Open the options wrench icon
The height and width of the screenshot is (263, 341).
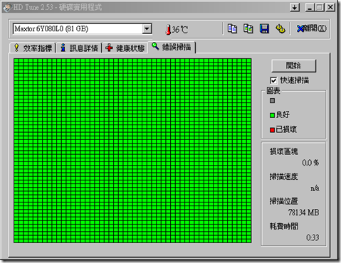coord(280,29)
